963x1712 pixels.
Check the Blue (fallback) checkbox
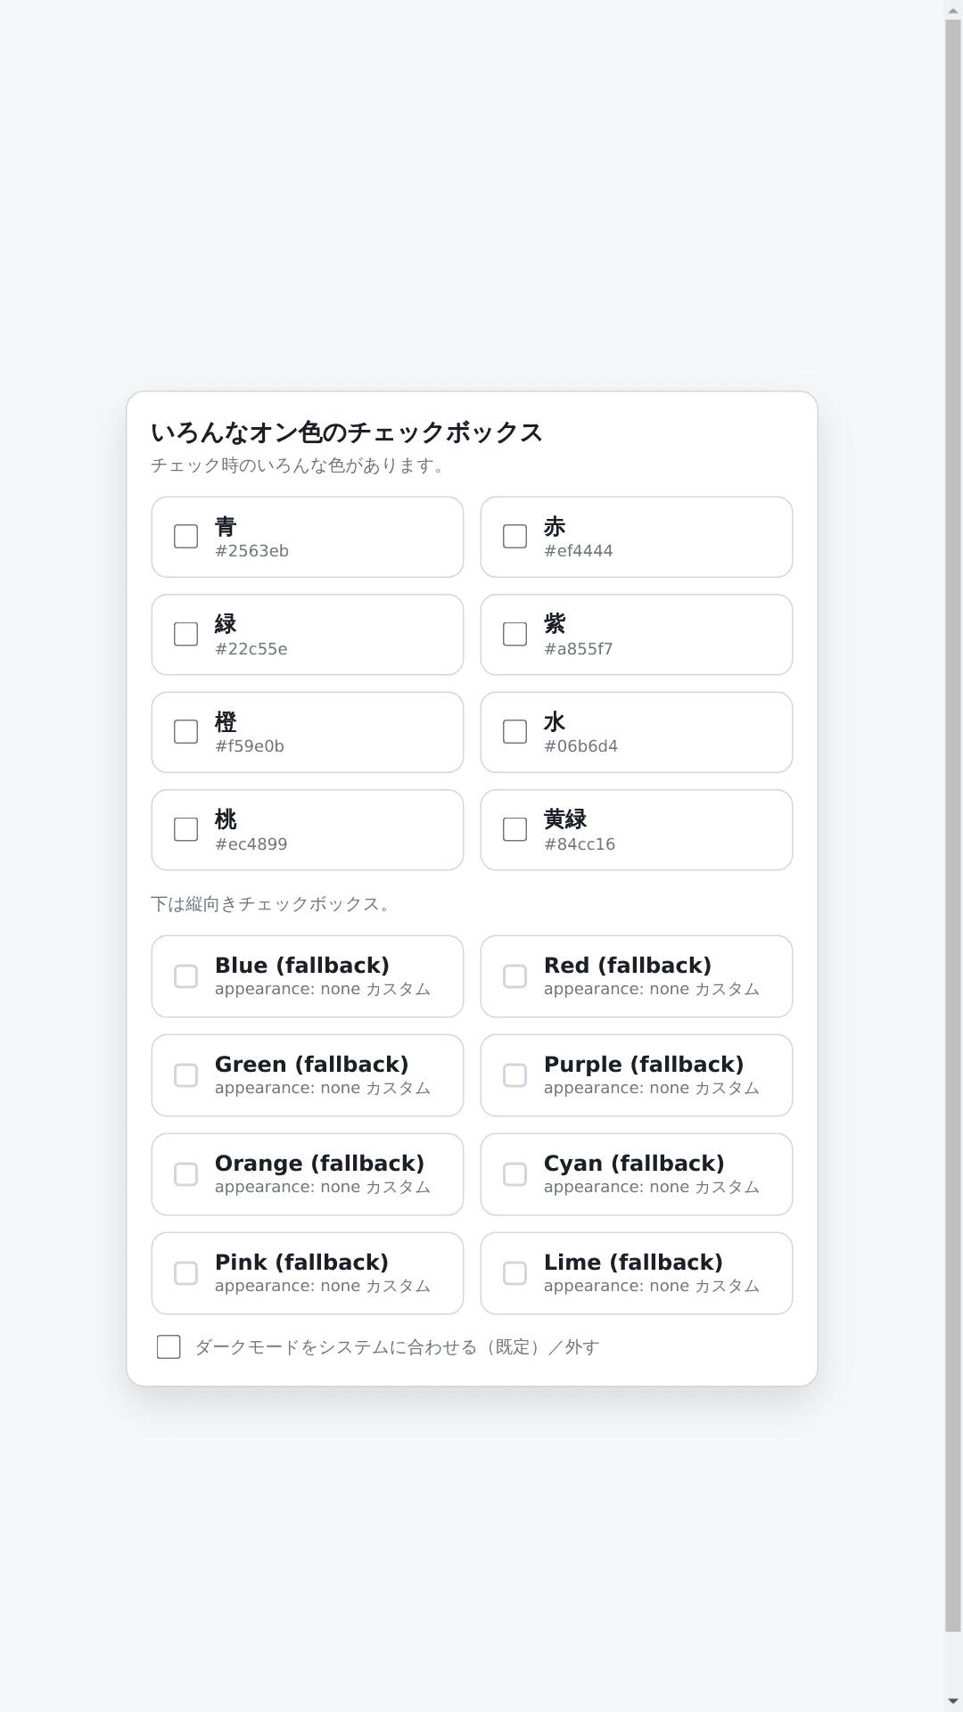(x=186, y=976)
